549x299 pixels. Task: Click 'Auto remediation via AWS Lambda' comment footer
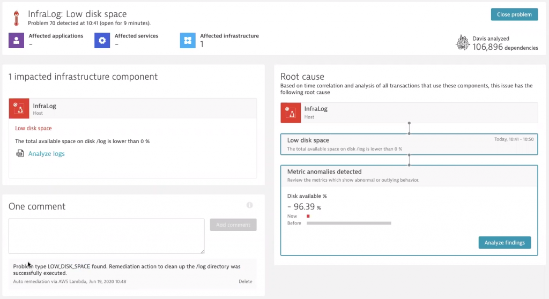[70, 281]
